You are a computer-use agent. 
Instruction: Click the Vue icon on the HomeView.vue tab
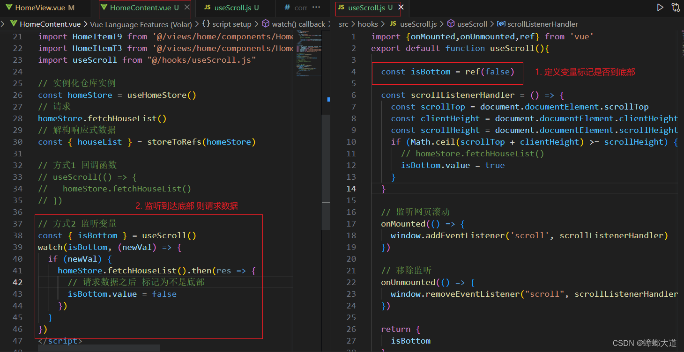pyautogui.click(x=9, y=8)
